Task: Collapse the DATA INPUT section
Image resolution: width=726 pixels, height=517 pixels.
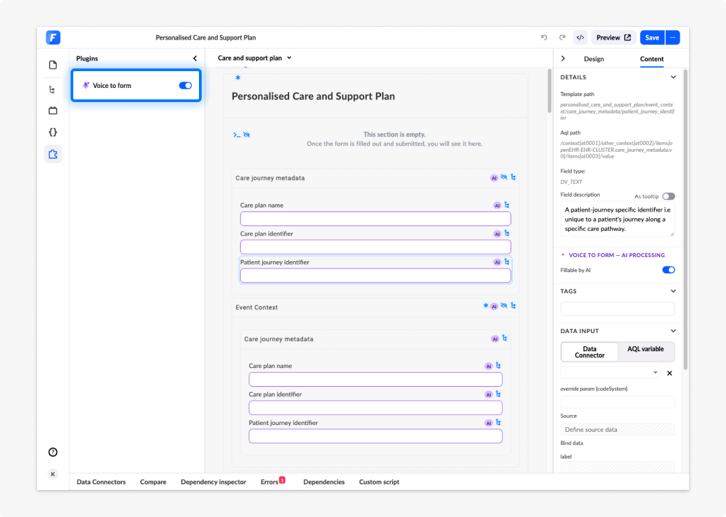Action: click(x=673, y=331)
